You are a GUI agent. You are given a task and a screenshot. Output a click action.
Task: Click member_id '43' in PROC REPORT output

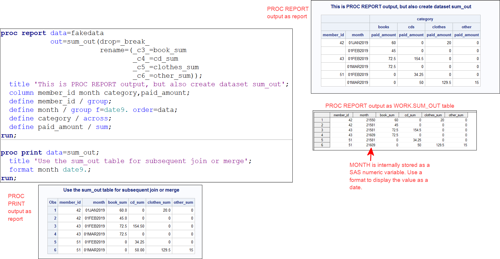click(342, 59)
